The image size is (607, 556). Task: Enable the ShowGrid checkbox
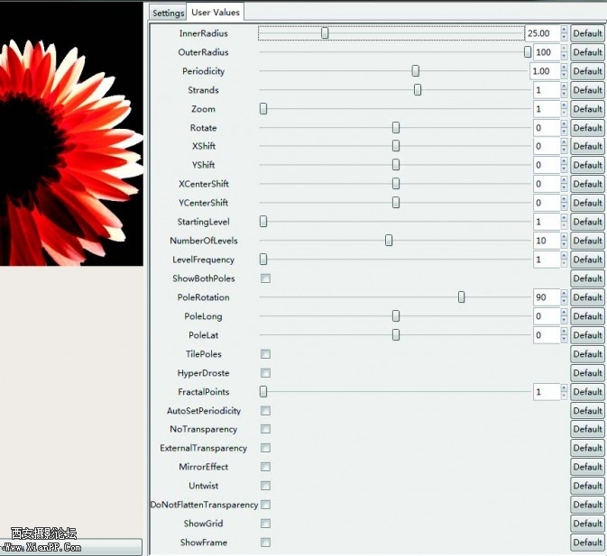(x=265, y=524)
